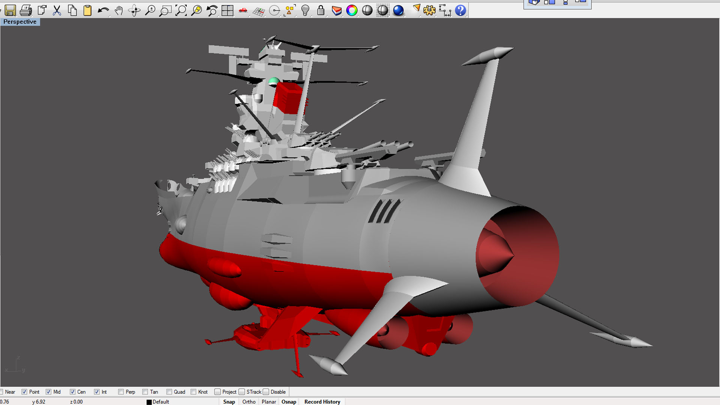Click the blue cube icon in floating toolbar
This screenshot has height=405, width=720.
(534, 2)
